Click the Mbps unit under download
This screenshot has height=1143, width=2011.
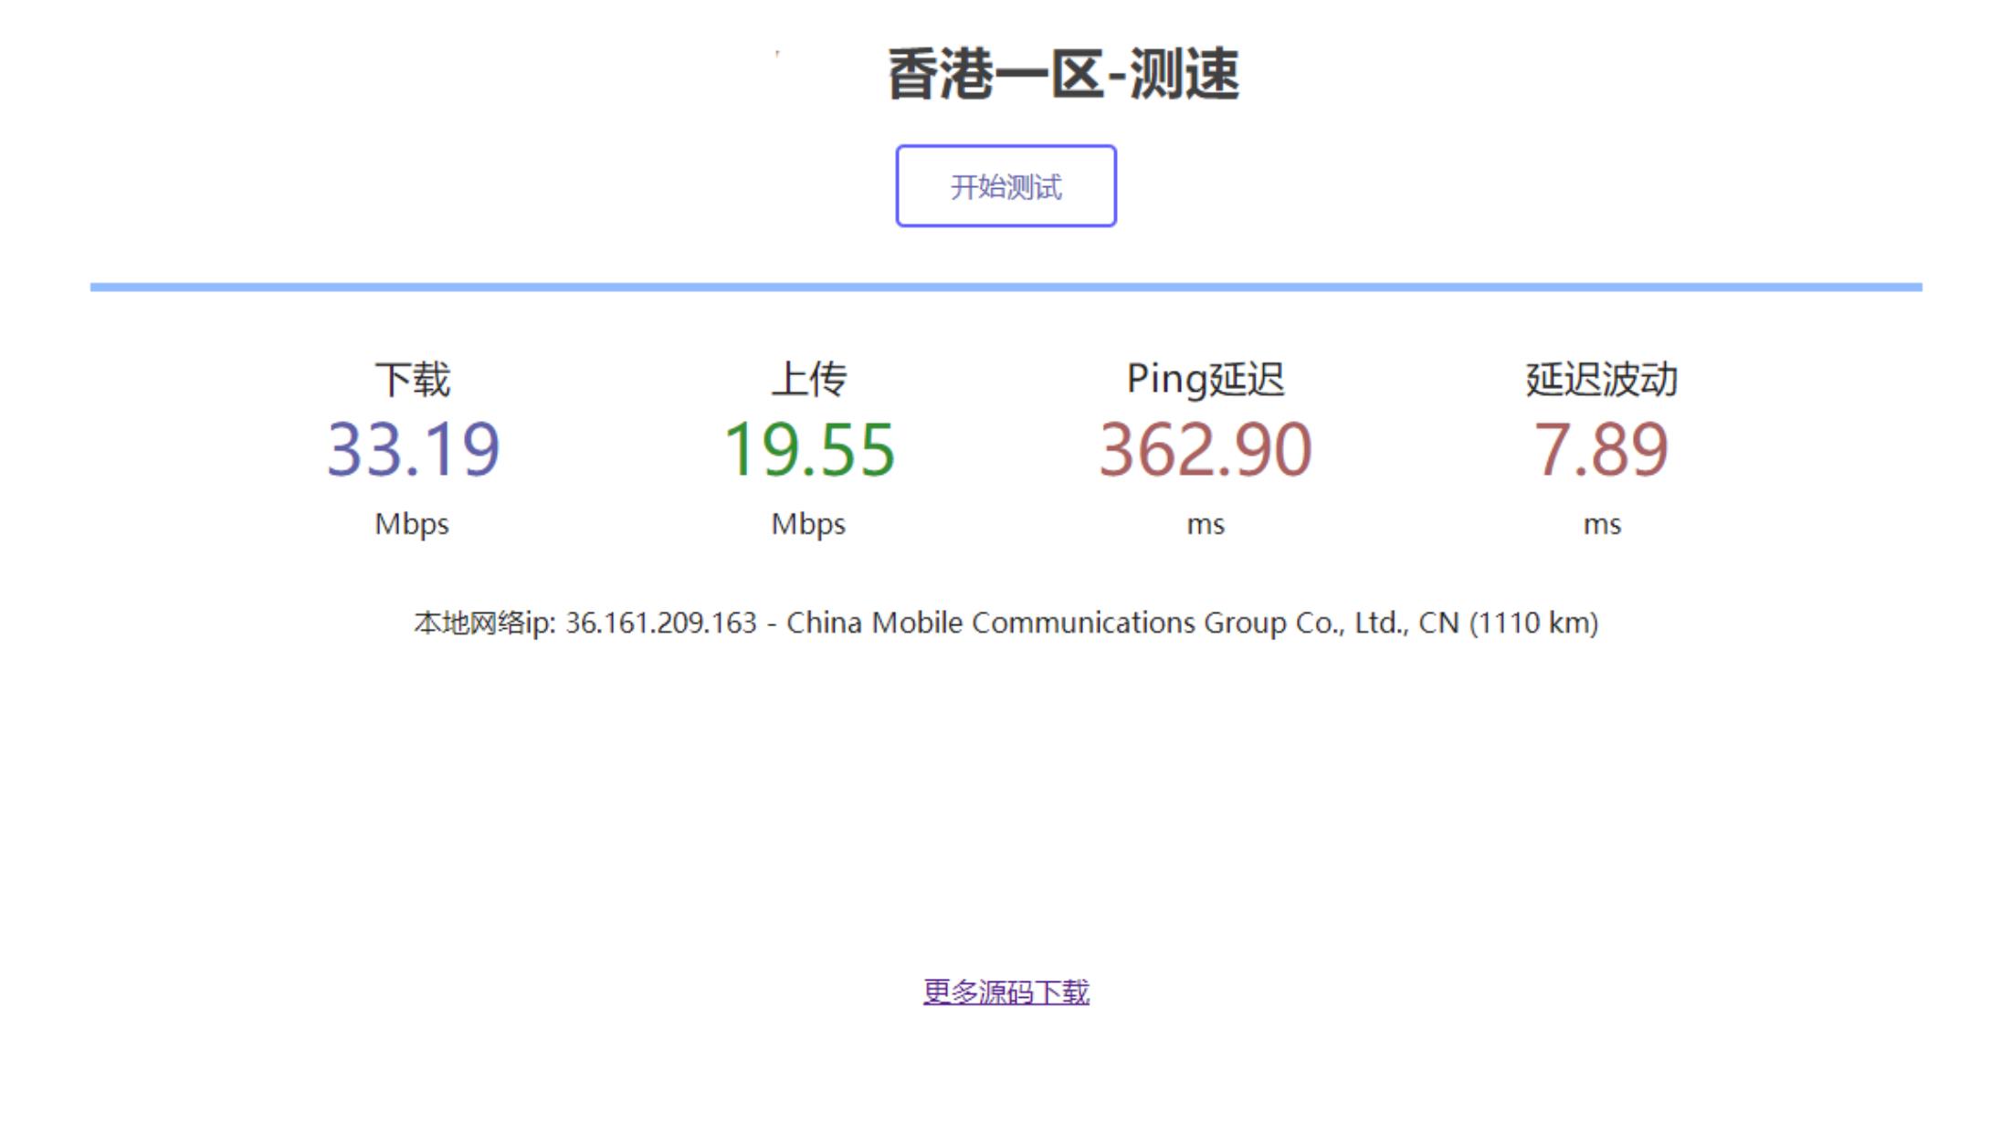click(x=413, y=523)
